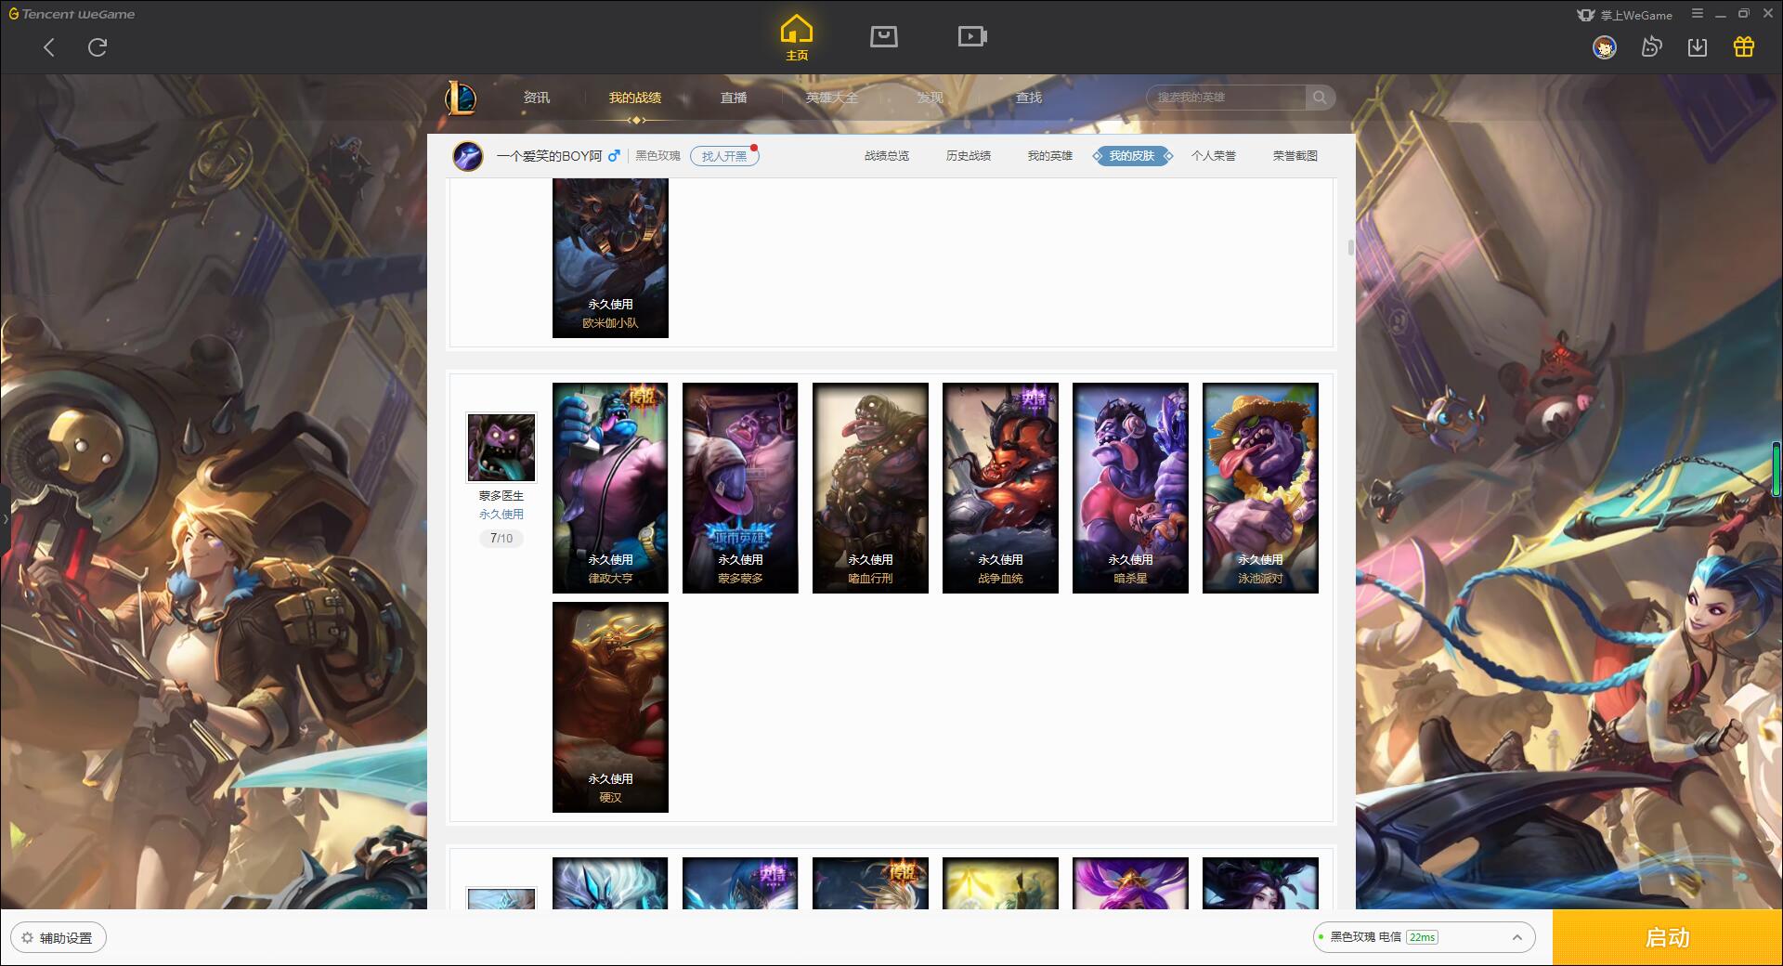Image resolution: width=1783 pixels, height=966 pixels.
Task: Open the hamburger main menu
Action: [1698, 14]
